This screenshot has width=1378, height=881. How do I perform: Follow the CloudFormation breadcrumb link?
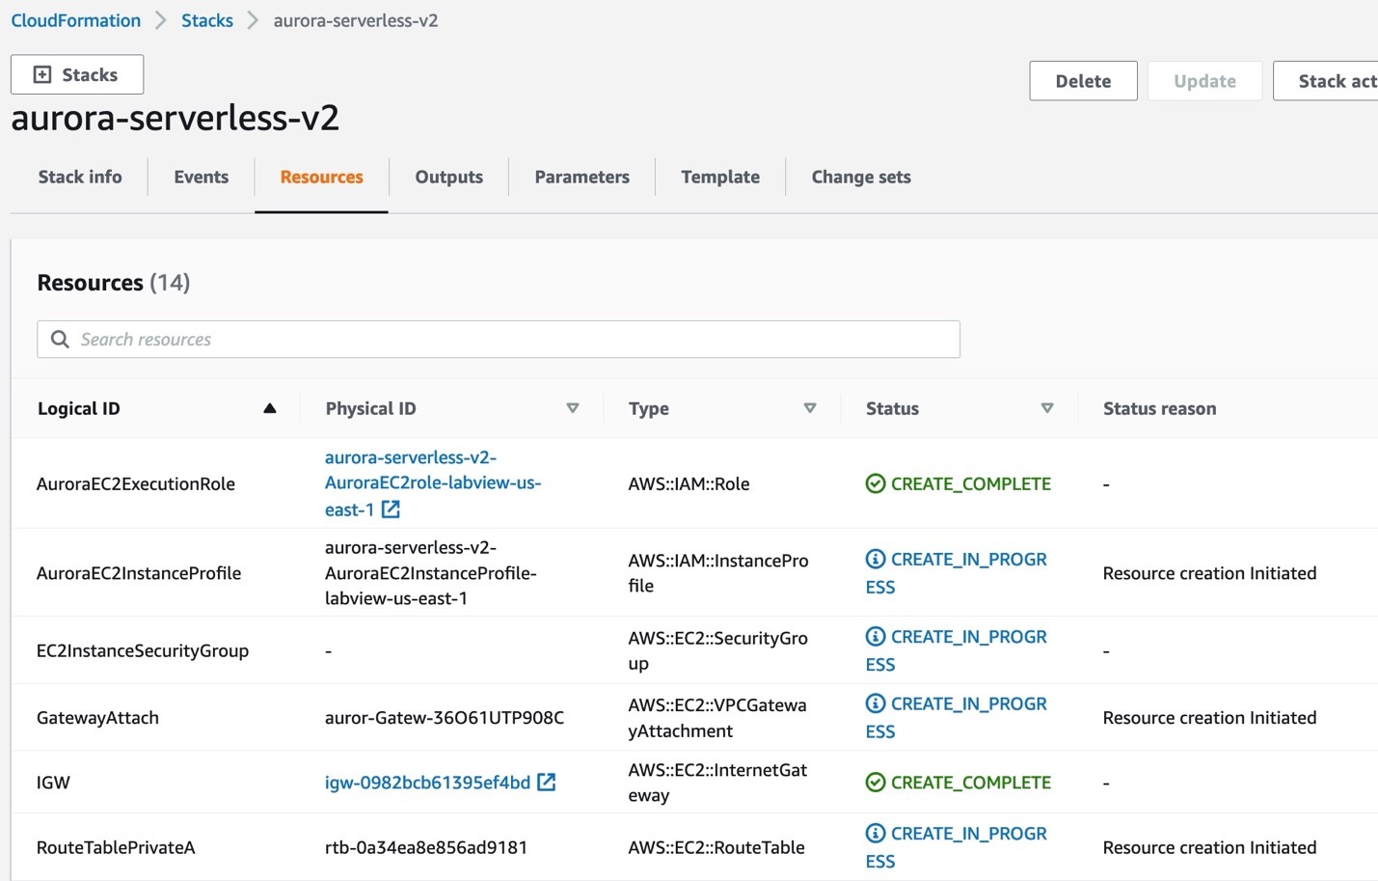(75, 19)
